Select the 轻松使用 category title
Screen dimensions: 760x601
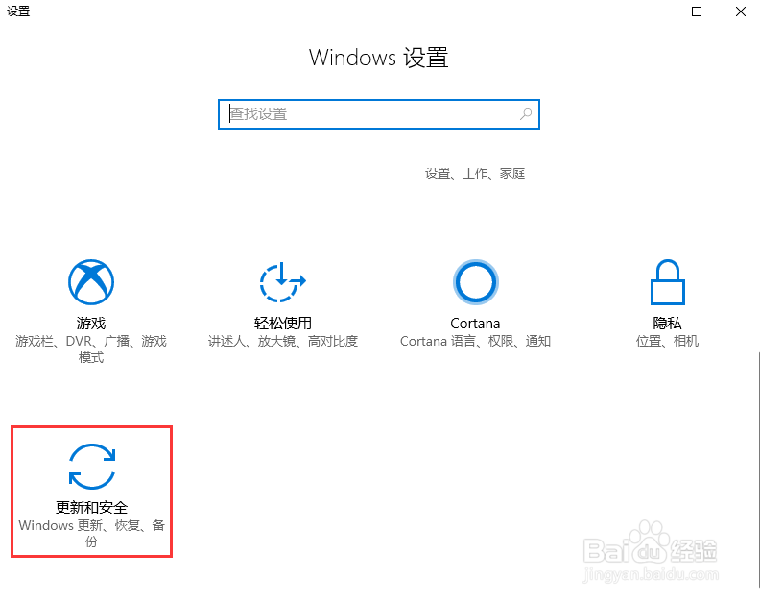(283, 323)
